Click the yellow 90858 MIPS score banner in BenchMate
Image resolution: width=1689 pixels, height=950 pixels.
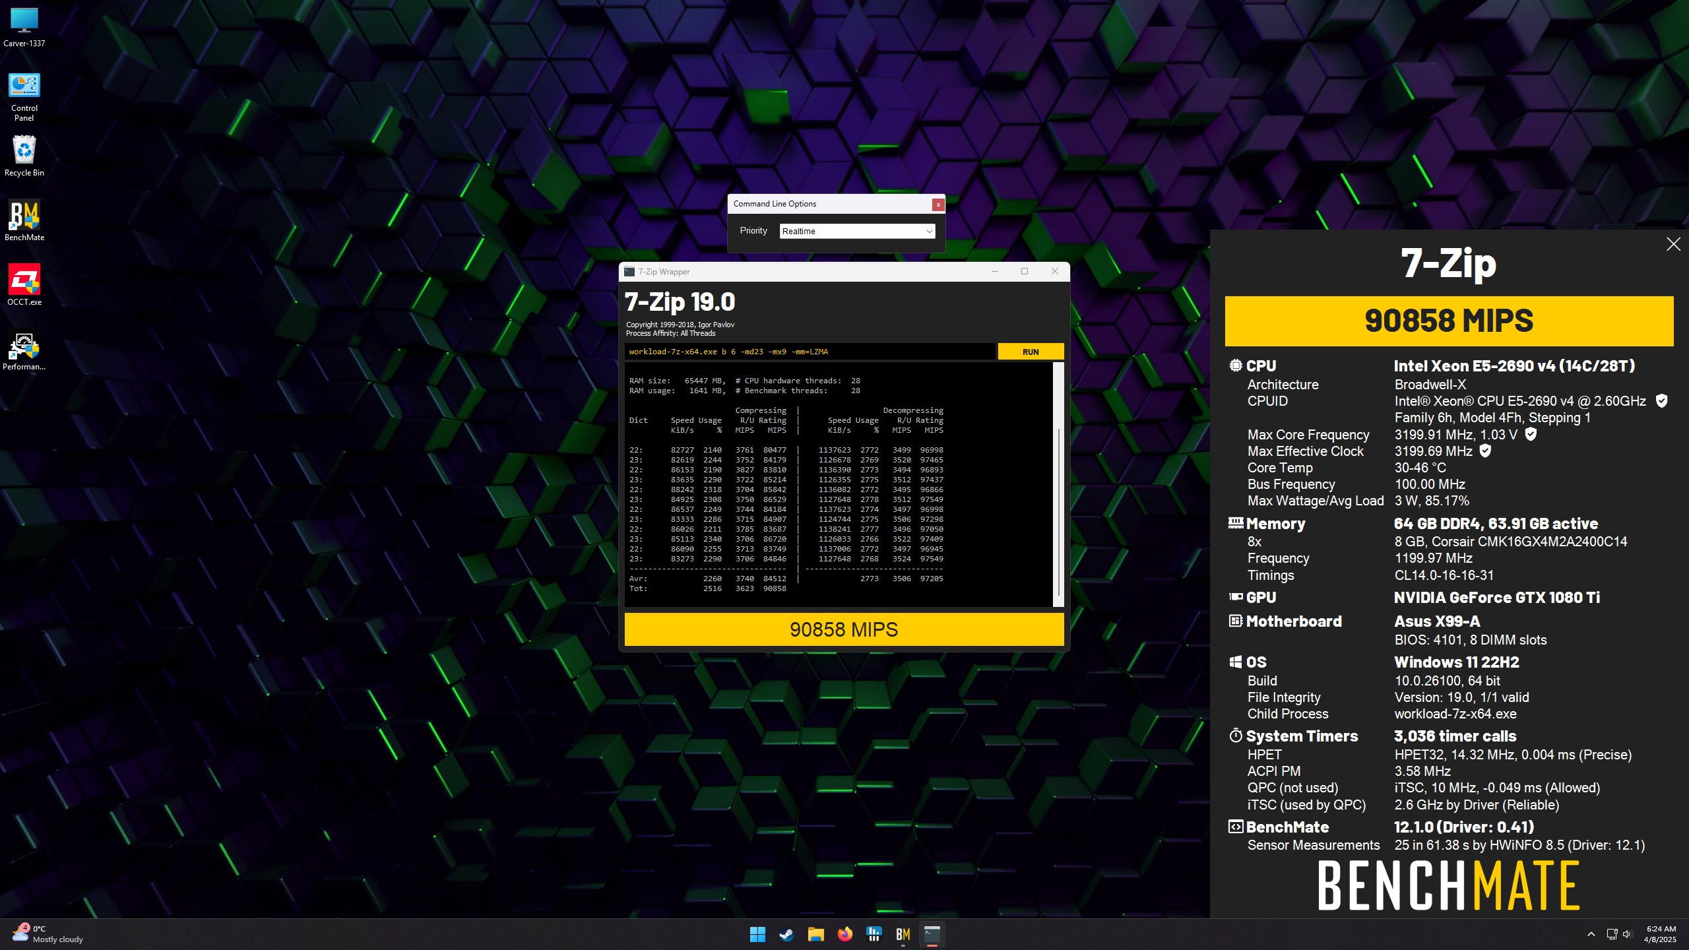click(x=1449, y=321)
